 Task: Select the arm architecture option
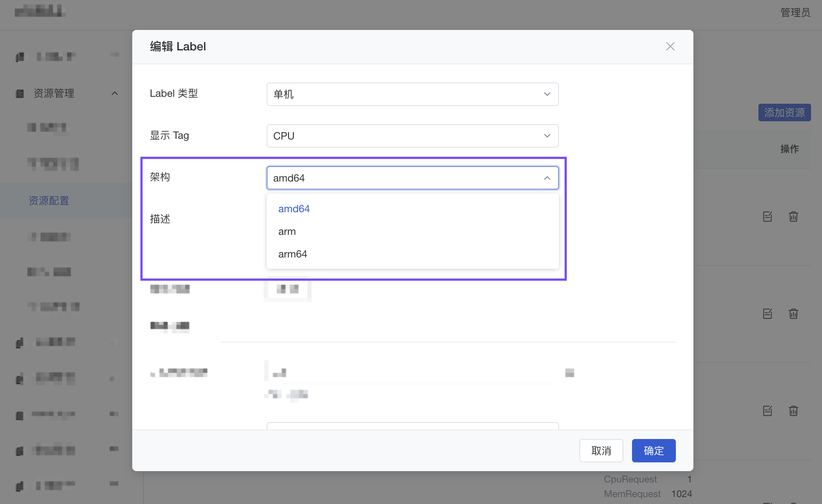[x=287, y=232]
